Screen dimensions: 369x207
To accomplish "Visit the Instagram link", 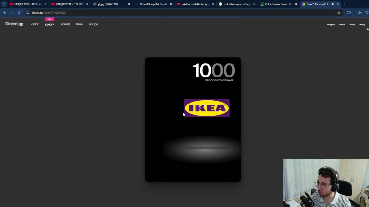I will [331, 25].
